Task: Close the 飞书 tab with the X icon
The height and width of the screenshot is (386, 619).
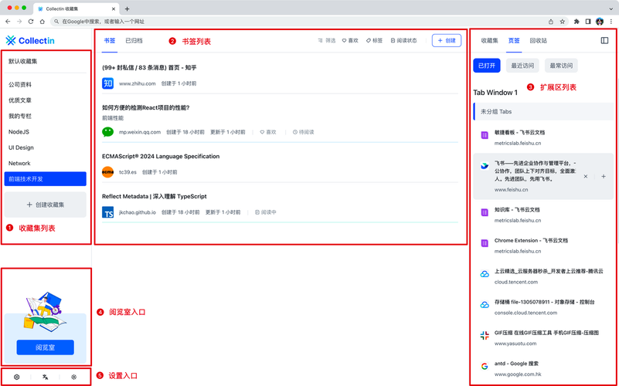Action: [586, 177]
